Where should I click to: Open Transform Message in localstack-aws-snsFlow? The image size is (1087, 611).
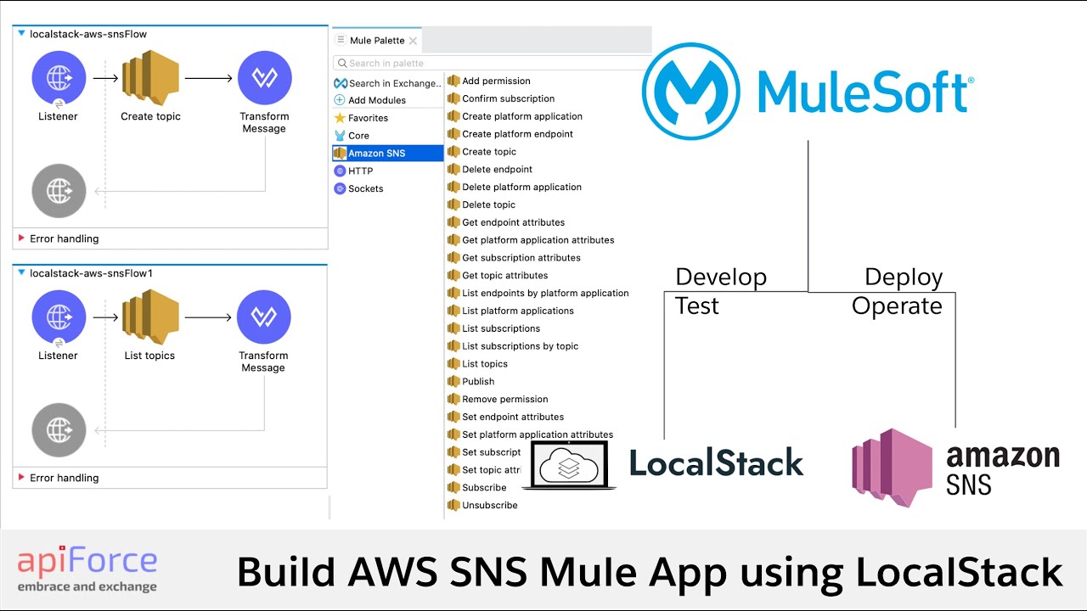(265, 79)
